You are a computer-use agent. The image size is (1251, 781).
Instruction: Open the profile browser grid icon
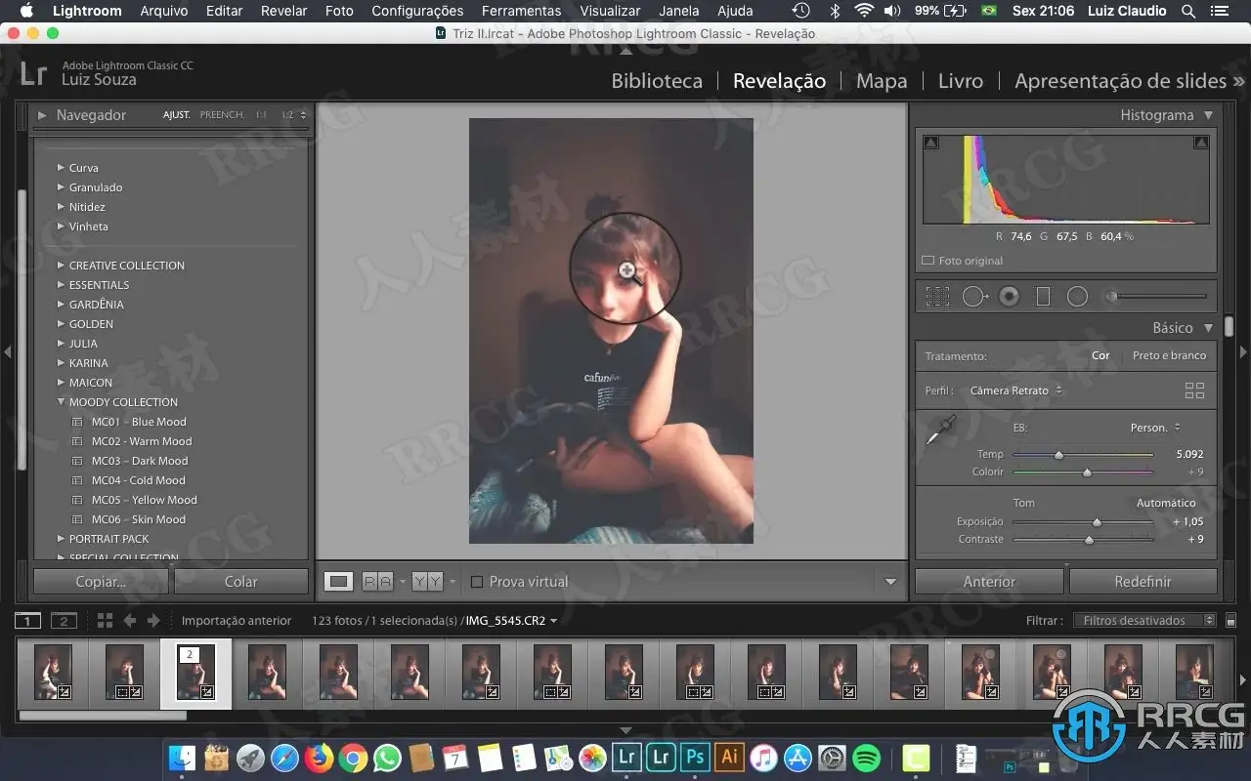tap(1194, 390)
